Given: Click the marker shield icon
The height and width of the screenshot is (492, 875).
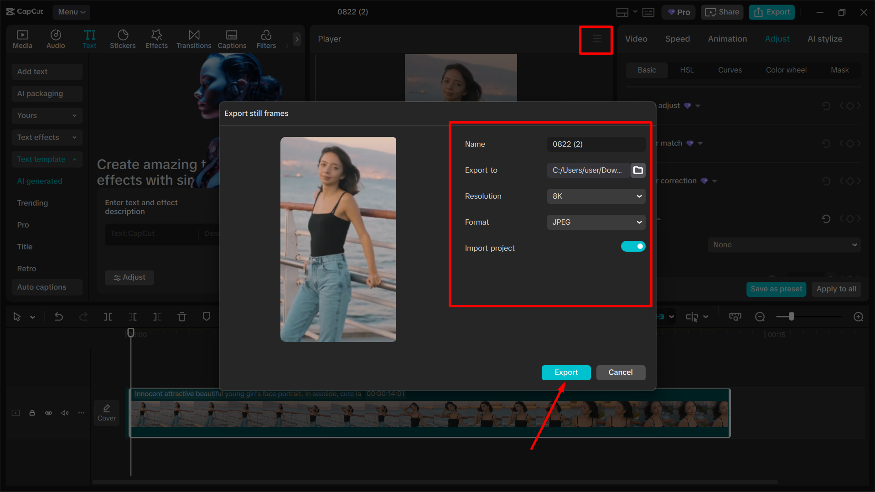Looking at the screenshot, I should 207,316.
